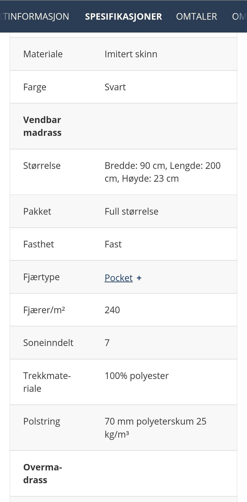Open the Pocket spring type link
247x502 pixels.
[118, 278]
